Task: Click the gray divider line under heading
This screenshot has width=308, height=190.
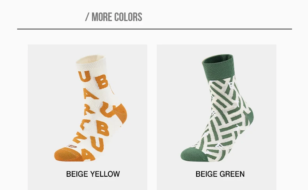Action: tap(154, 29)
